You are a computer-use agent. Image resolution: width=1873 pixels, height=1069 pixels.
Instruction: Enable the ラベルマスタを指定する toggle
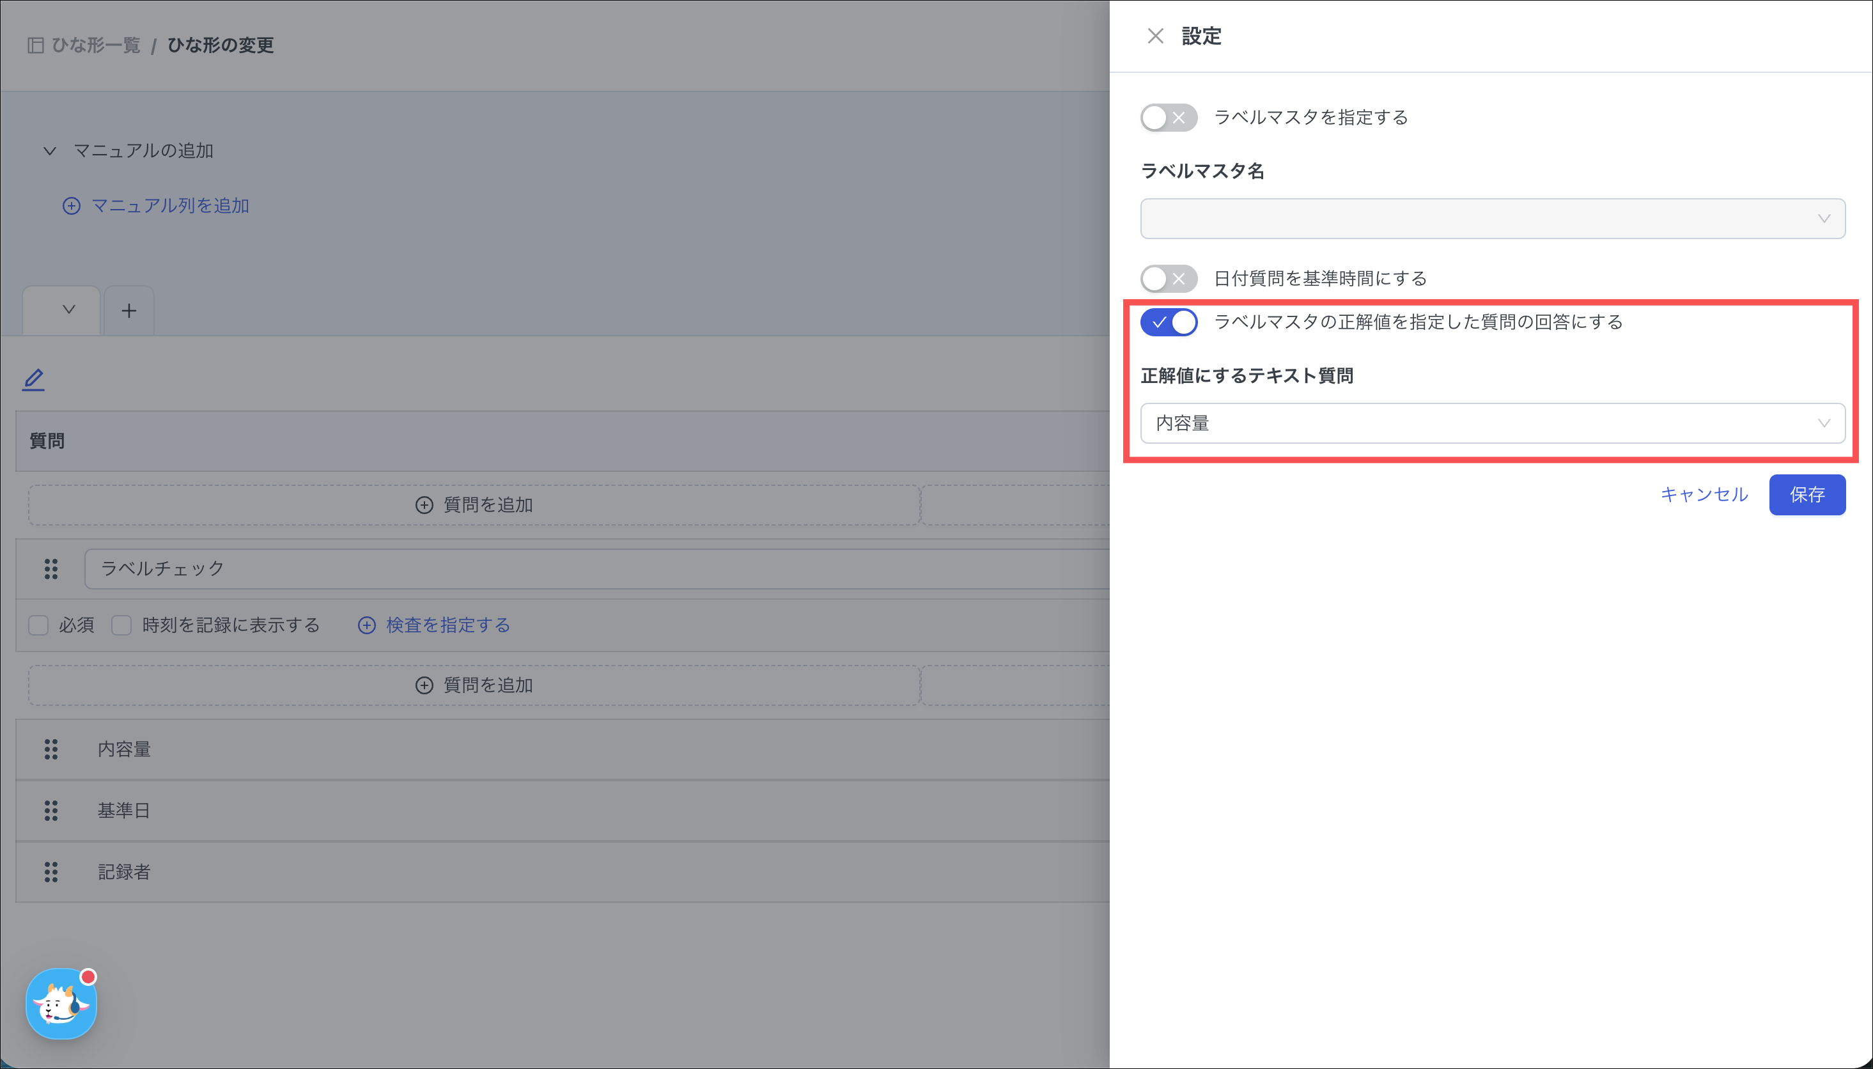(x=1169, y=118)
